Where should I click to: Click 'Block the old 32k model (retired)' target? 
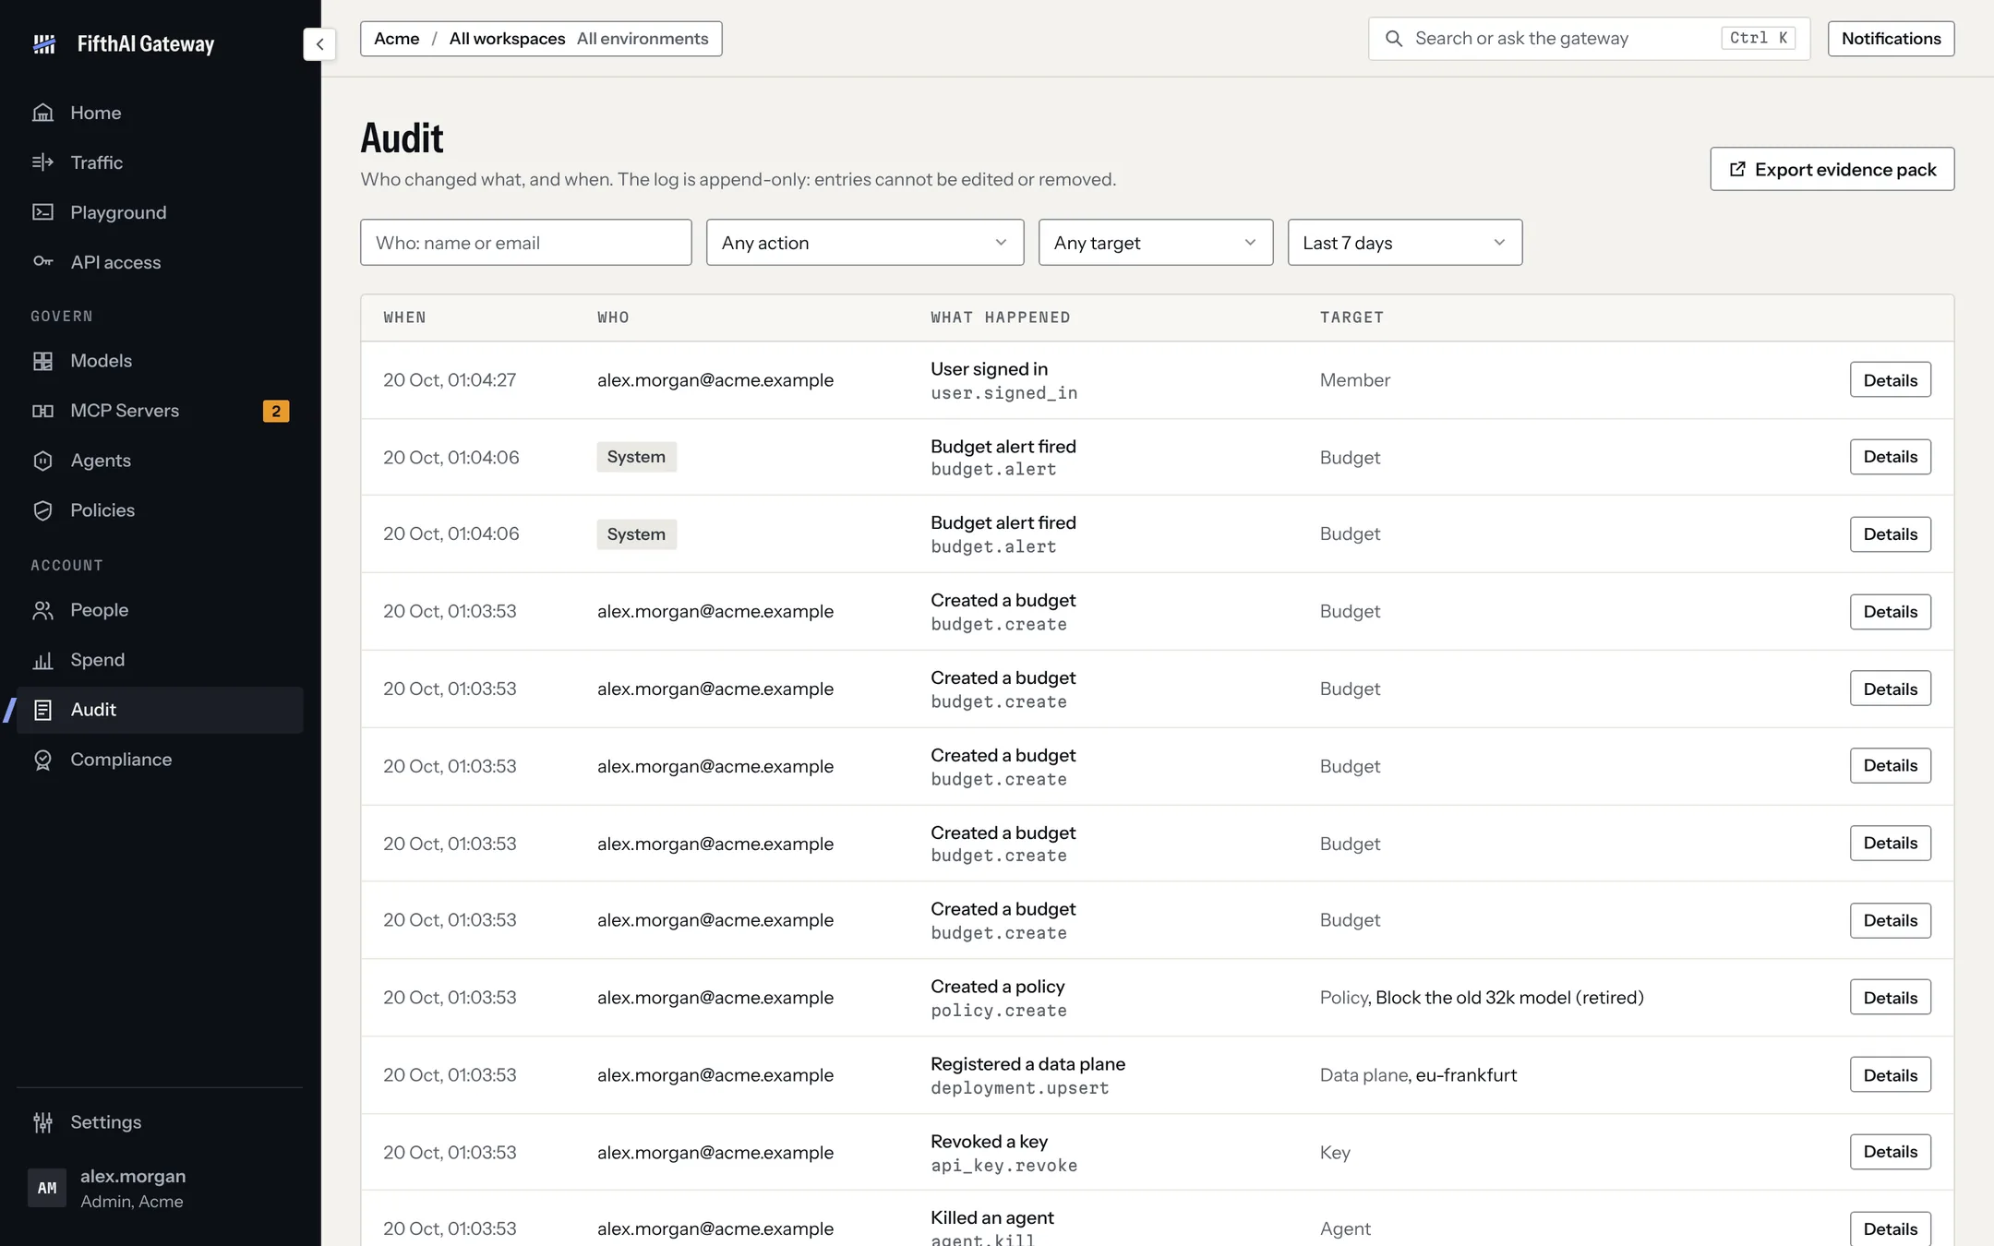point(1509,998)
